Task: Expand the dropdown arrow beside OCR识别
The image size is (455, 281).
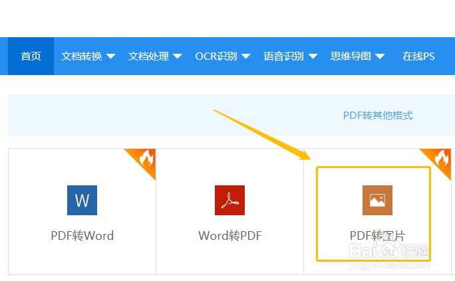Action: point(245,56)
